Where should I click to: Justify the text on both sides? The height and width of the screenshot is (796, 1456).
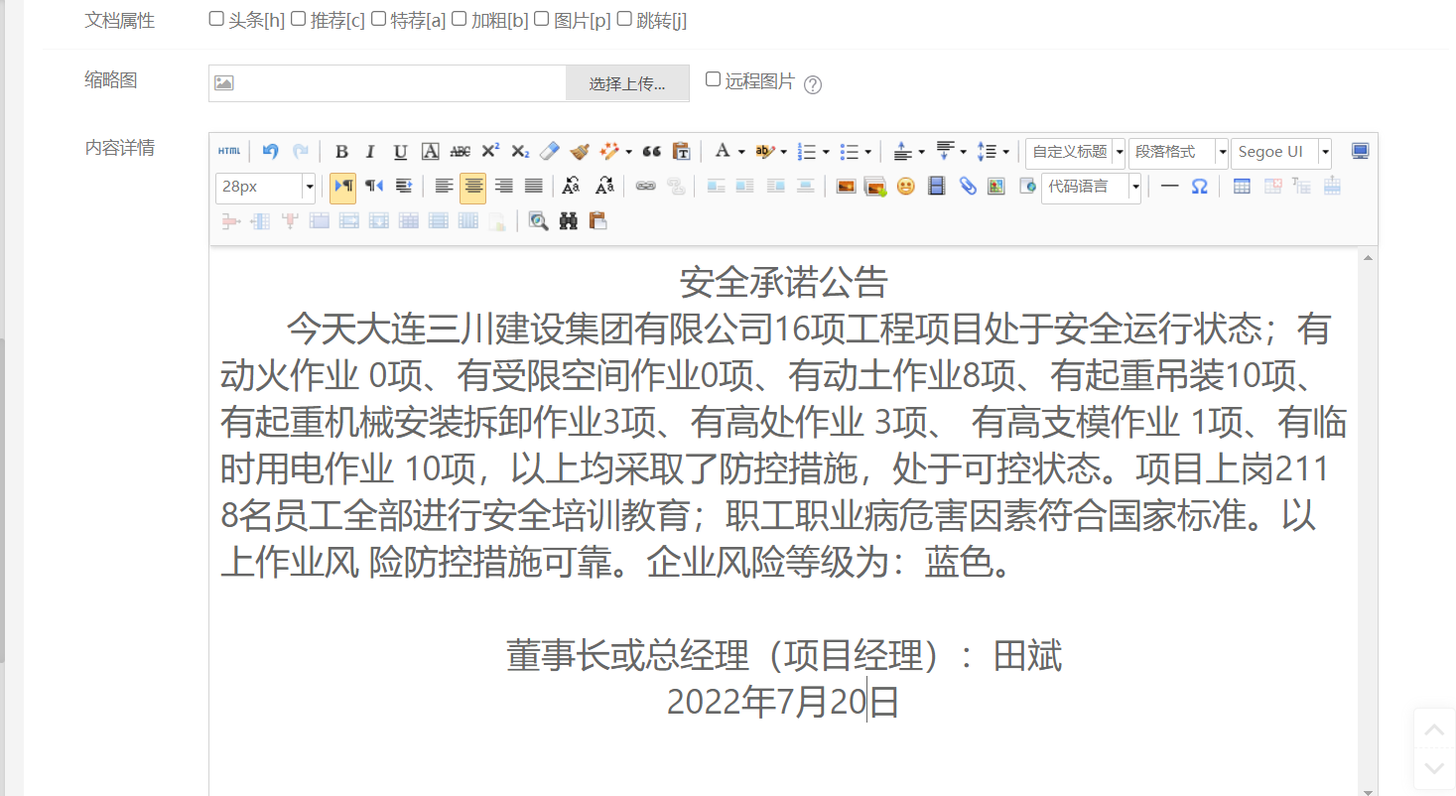click(x=534, y=187)
